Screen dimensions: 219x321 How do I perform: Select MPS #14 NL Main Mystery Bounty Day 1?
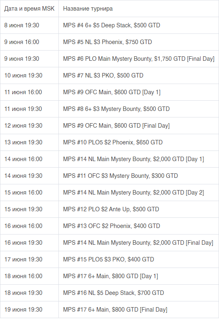tap(134, 159)
